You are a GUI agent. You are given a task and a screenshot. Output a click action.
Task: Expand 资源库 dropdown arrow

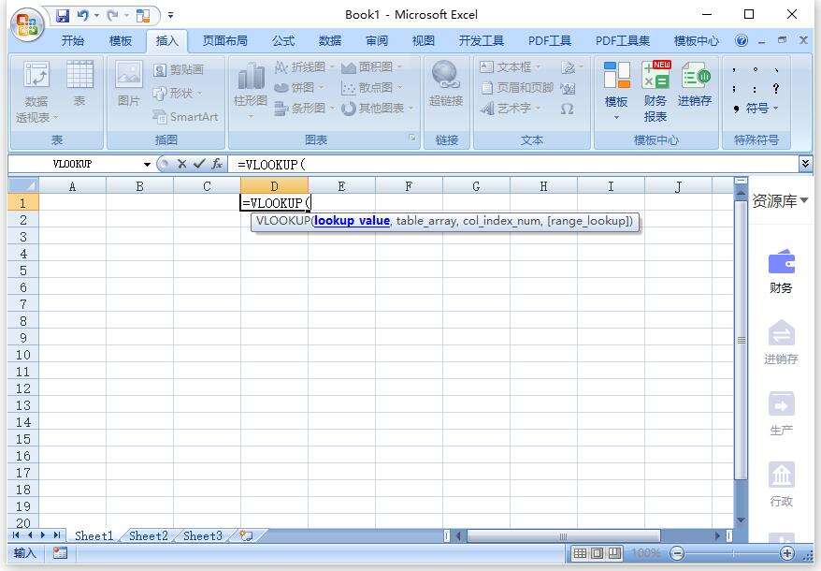coord(804,200)
